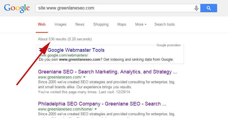
Task: Open the Maps tab
Action: pyautogui.click(x=122, y=24)
